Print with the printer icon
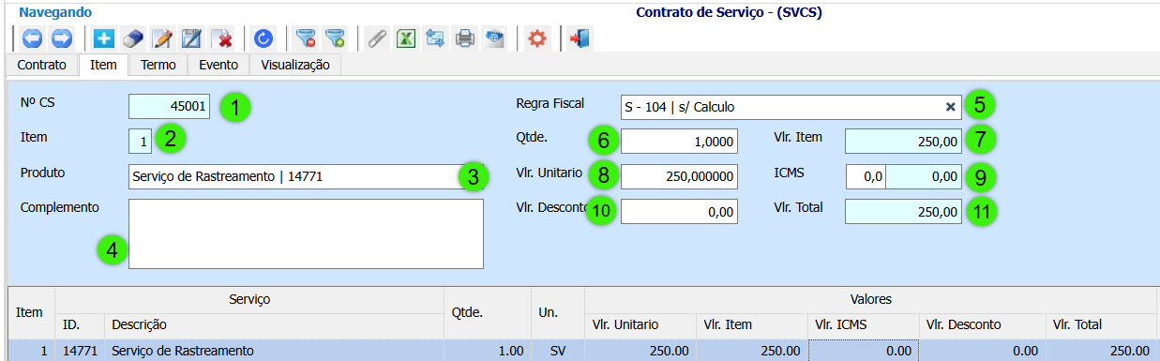Viewport: 1160px width, 361px height. tap(464, 38)
